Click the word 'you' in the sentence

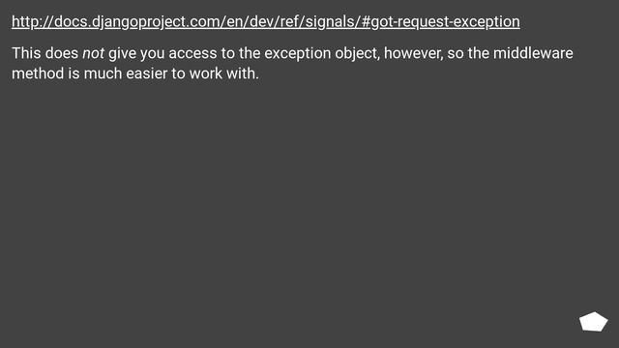click(153, 54)
